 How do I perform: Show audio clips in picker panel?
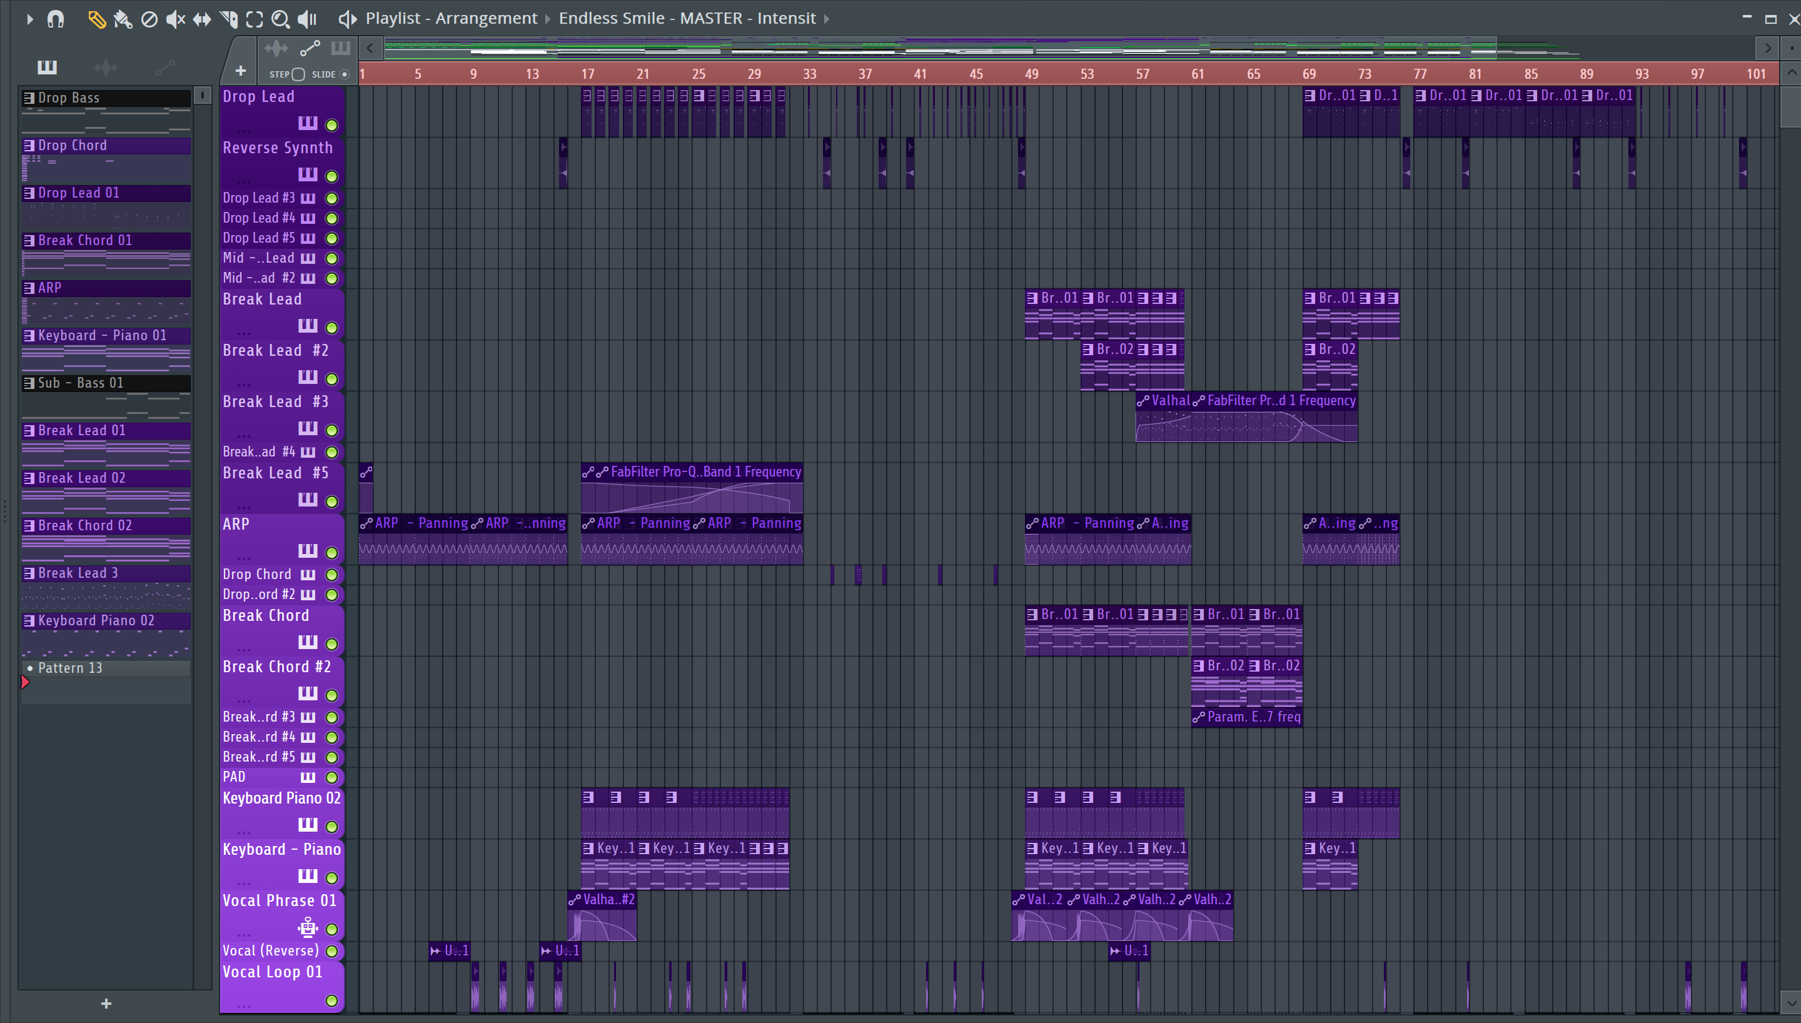point(106,67)
